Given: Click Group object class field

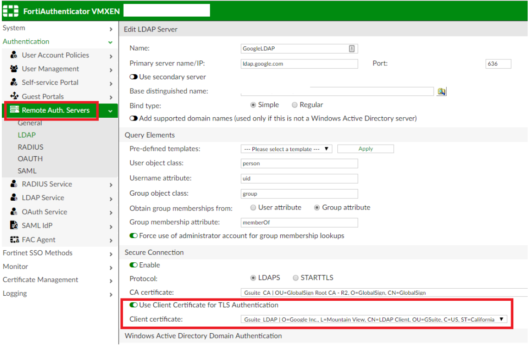Looking at the screenshot, I should (x=299, y=194).
